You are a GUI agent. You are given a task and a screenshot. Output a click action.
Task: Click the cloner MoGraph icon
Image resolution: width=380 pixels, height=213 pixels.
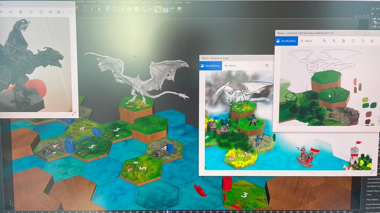(143, 10)
